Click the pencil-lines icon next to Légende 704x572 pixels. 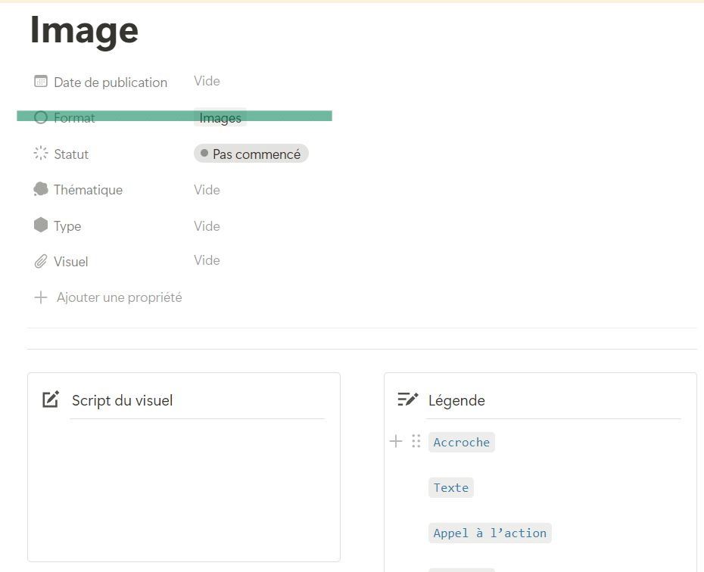(408, 399)
